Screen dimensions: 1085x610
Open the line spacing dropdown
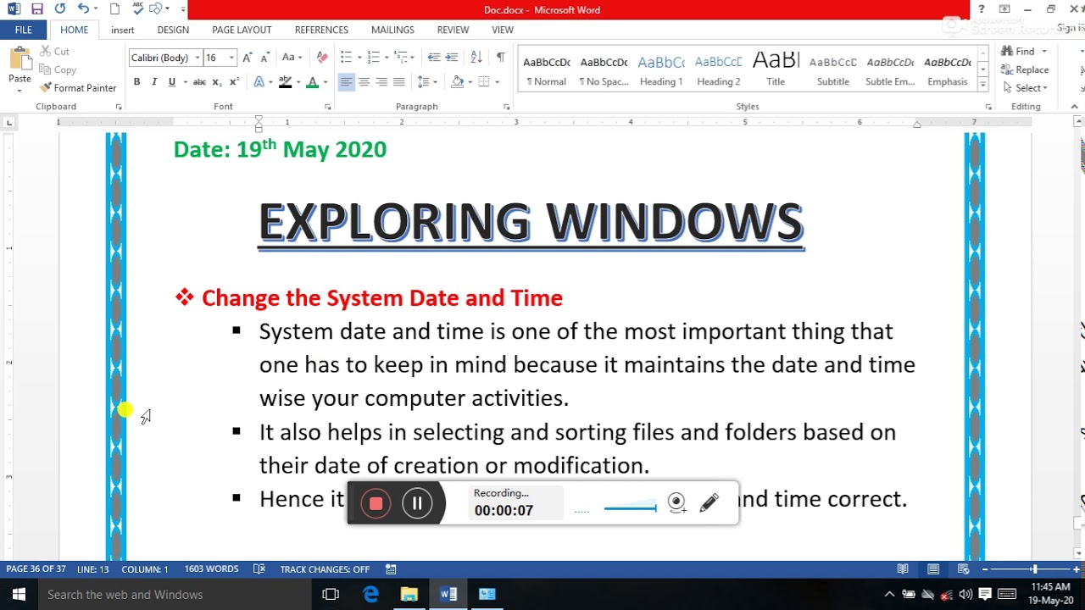coord(427,82)
